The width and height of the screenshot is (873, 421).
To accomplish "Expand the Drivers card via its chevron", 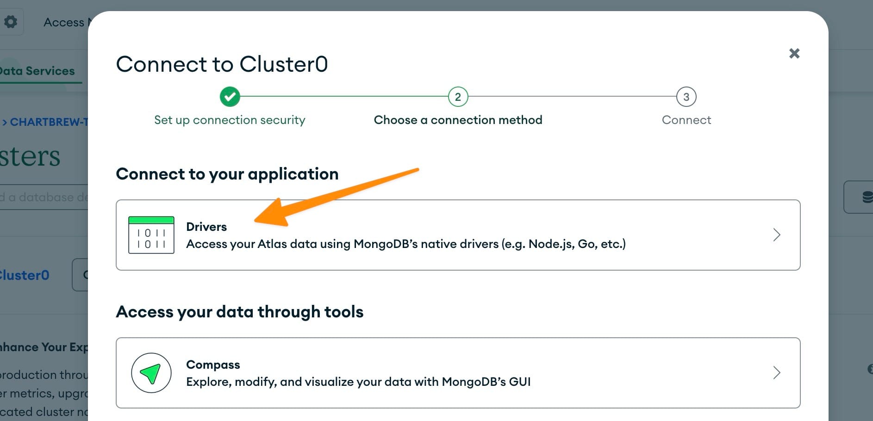I will coord(777,235).
